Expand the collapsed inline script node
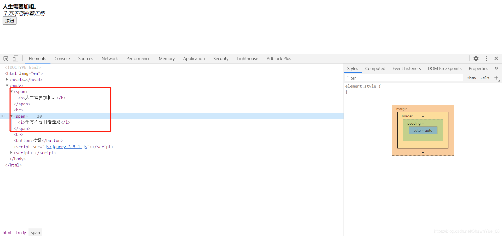 pyautogui.click(x=11, y=152)
